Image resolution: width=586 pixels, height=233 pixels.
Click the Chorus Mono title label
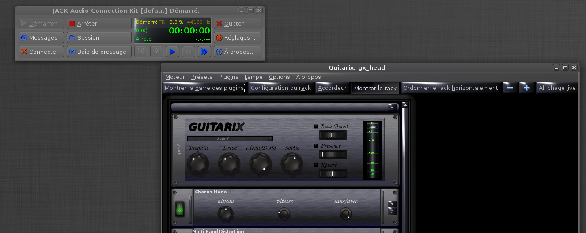point(211,192)
